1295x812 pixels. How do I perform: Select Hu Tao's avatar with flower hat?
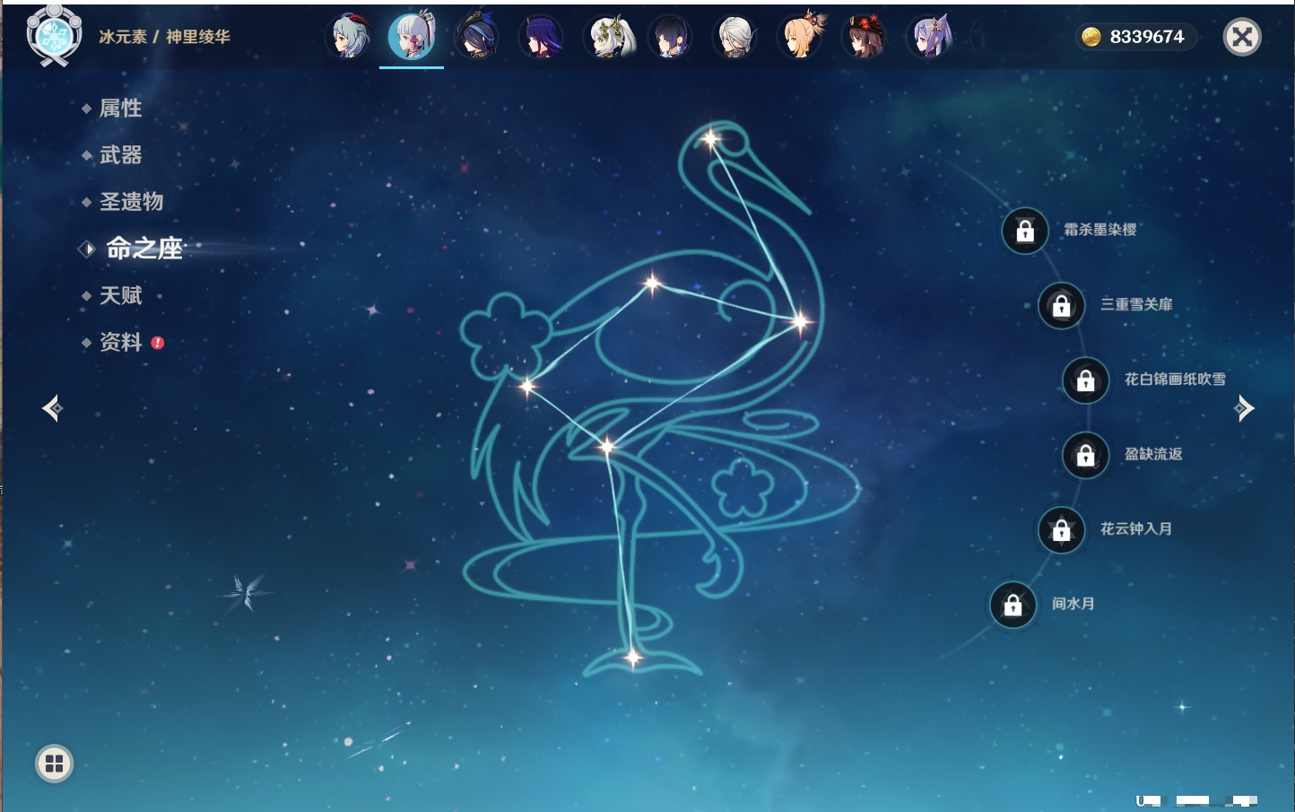click(x=865, y=37)
